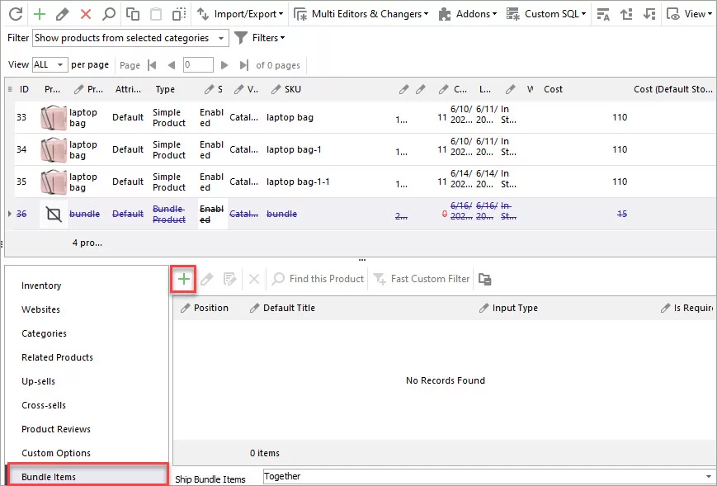Go to the last page
717x486 pixels.
[x=244, y=65]
